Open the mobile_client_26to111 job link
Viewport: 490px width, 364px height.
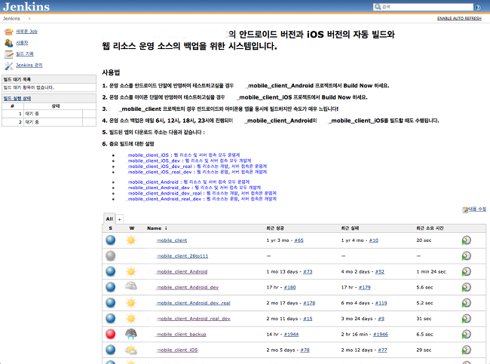point(182,256)
